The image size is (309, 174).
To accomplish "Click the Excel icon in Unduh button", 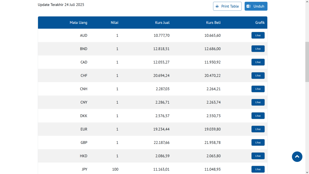I will [248, 6].
